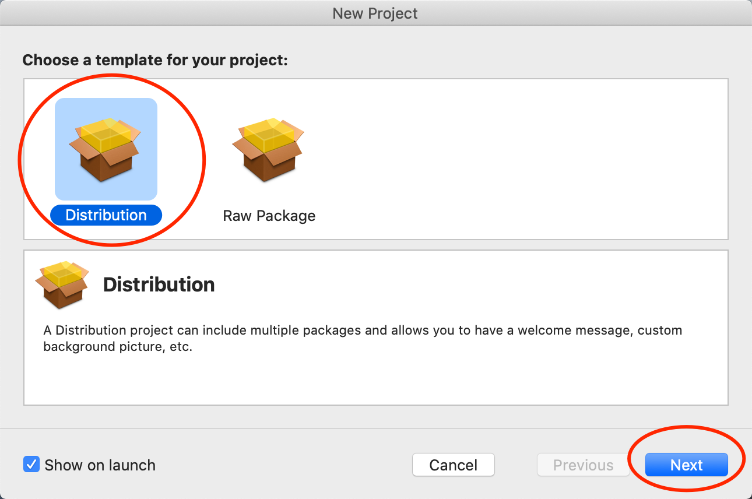Click the highlighted Distribution label under the icon
This screenshot has width=752, height=499.
tap(106, 215)
